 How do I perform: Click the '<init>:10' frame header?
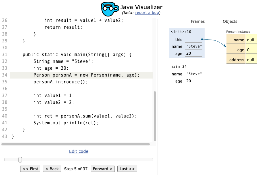[x=181, y=32]
